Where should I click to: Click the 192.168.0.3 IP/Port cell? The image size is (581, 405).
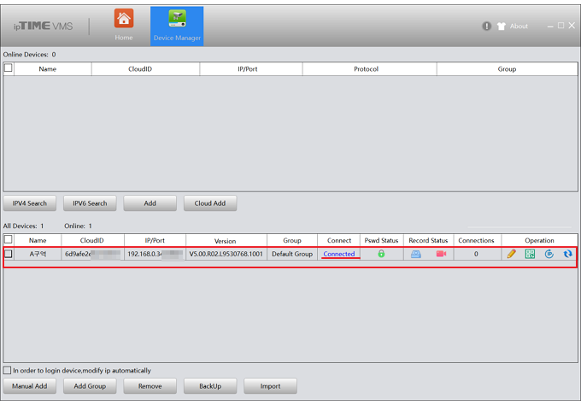[155, 254]
